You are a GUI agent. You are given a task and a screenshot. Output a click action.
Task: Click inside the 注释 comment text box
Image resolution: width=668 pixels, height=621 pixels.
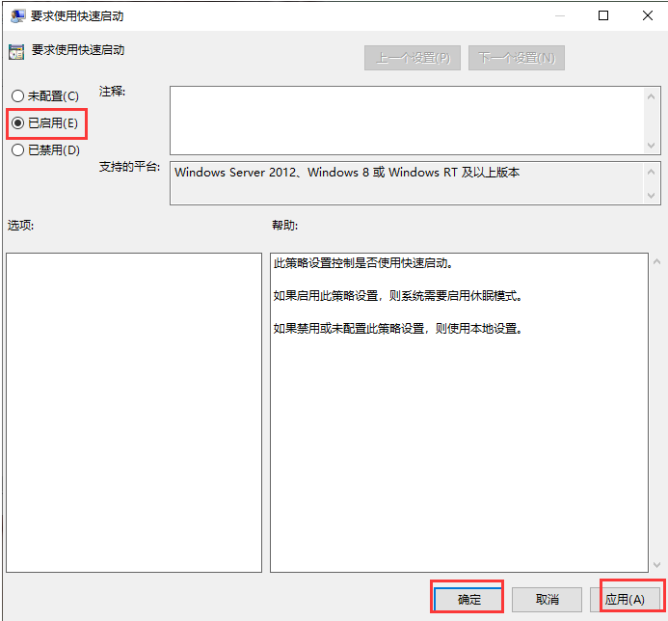405,120
